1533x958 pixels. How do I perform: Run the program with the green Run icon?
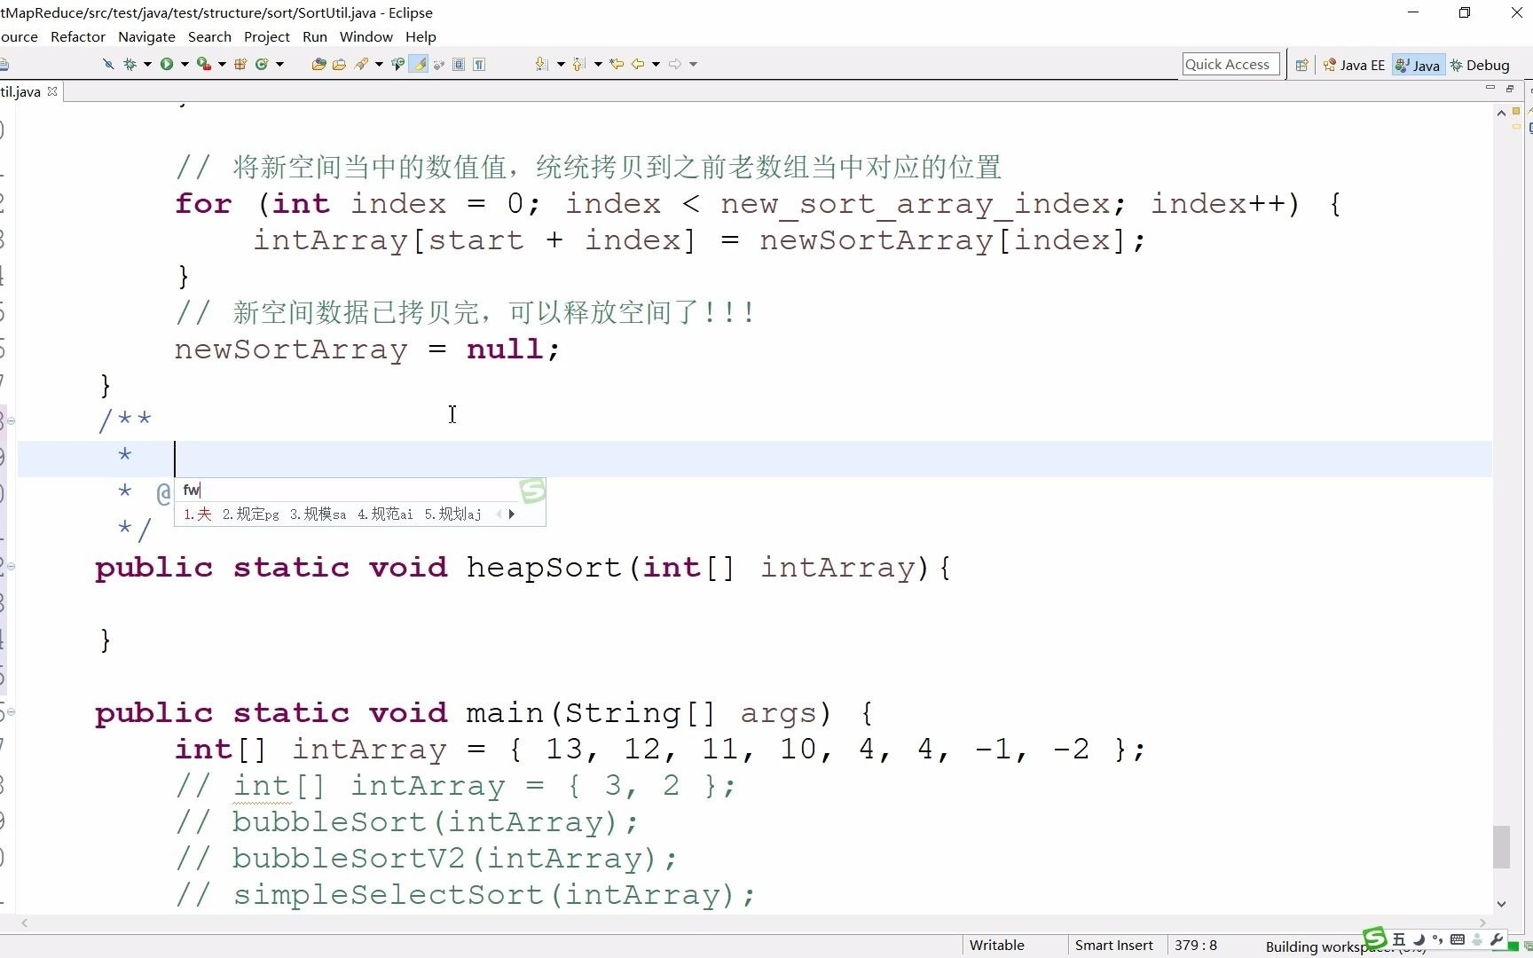pyautogui.click(x=167, y=63)
